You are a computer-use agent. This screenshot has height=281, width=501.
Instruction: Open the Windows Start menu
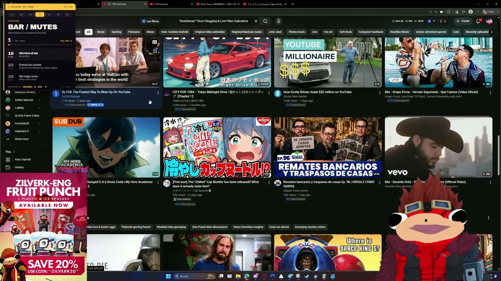click(168, 276)
